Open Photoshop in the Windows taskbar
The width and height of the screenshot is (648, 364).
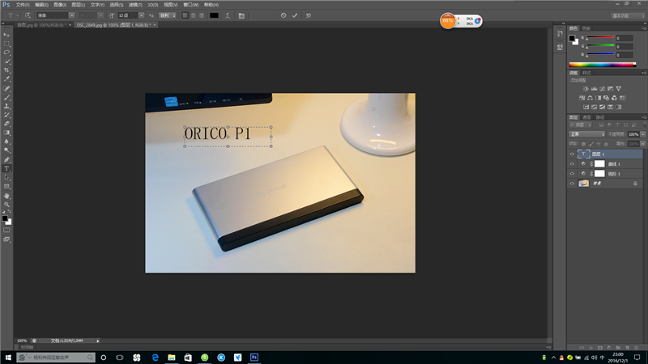tap(254, 358)
